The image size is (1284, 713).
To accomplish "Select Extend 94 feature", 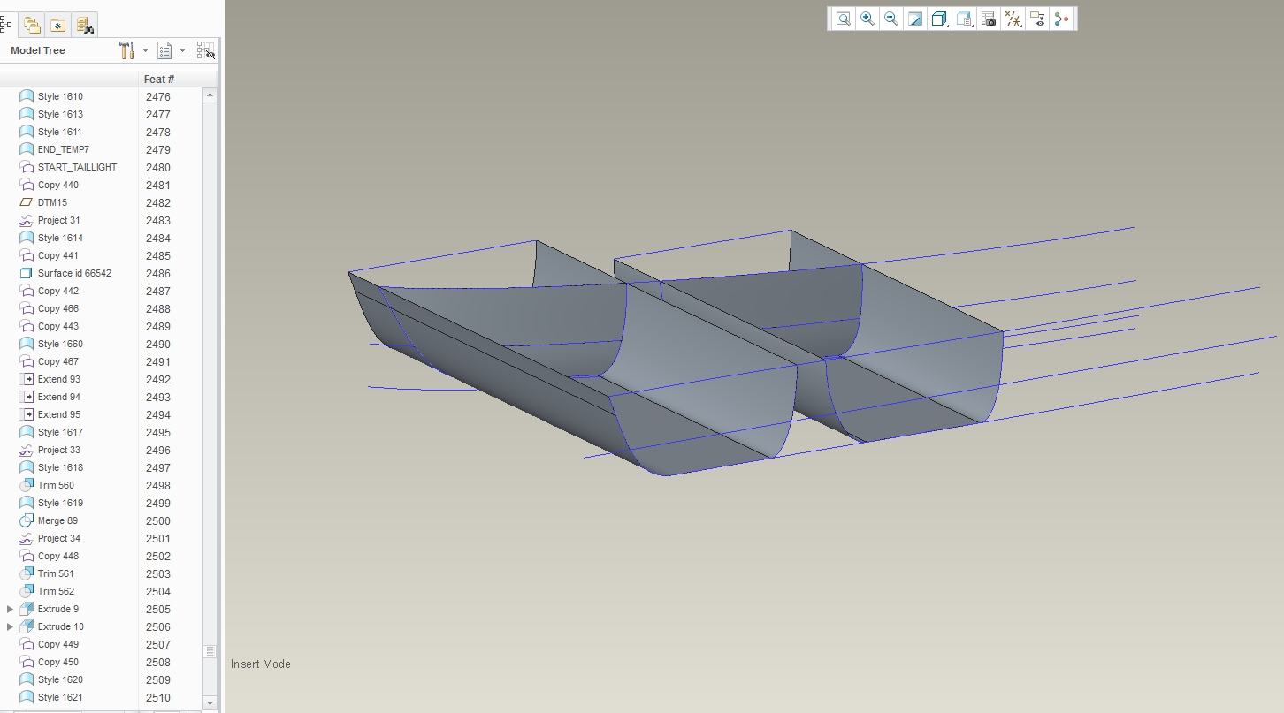I will click(x=59, y=397).
